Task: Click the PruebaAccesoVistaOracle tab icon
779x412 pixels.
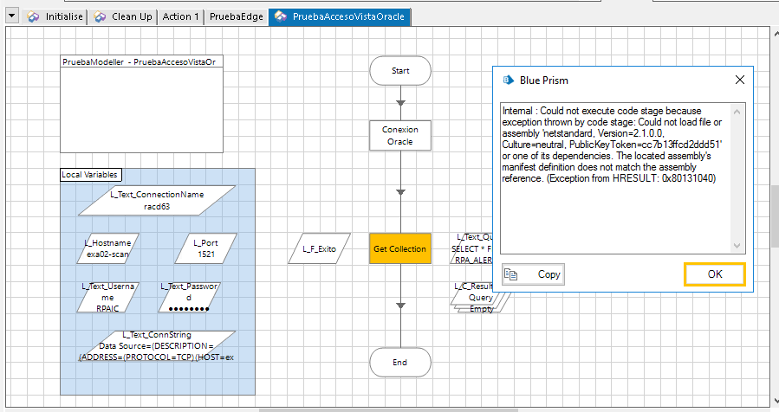Action: click(281, 16)
